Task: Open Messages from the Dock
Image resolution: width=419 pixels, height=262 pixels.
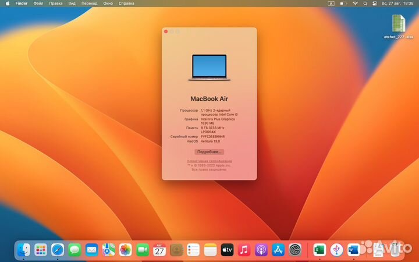Action: pos(74,250)
